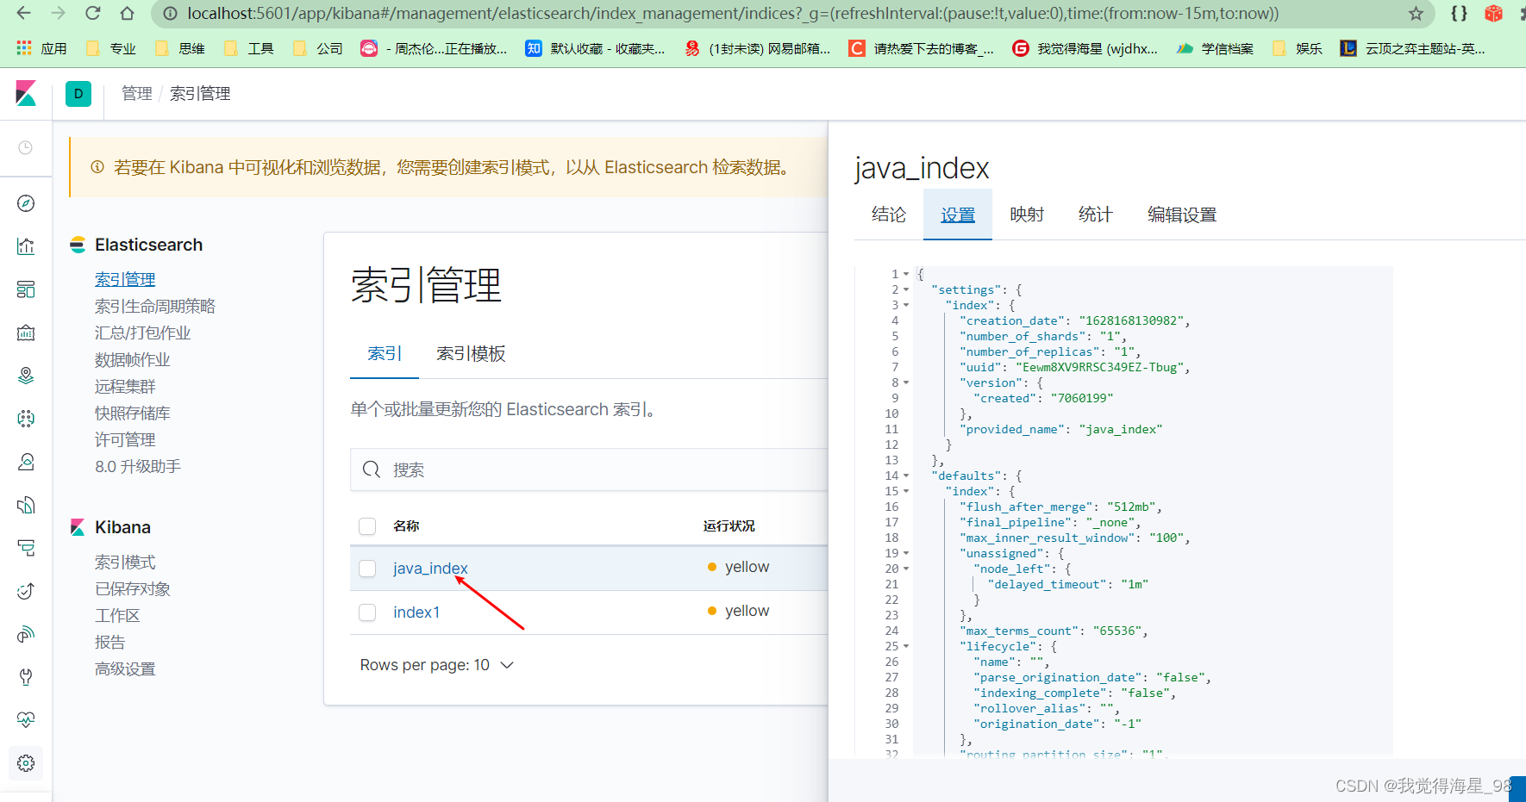Open java_index link in table
The width and height of the screenshot is (1526, 802).
point(430,569)
